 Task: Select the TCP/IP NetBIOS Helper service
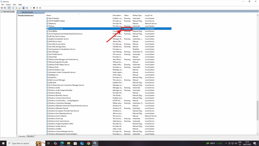coord(57,21)
